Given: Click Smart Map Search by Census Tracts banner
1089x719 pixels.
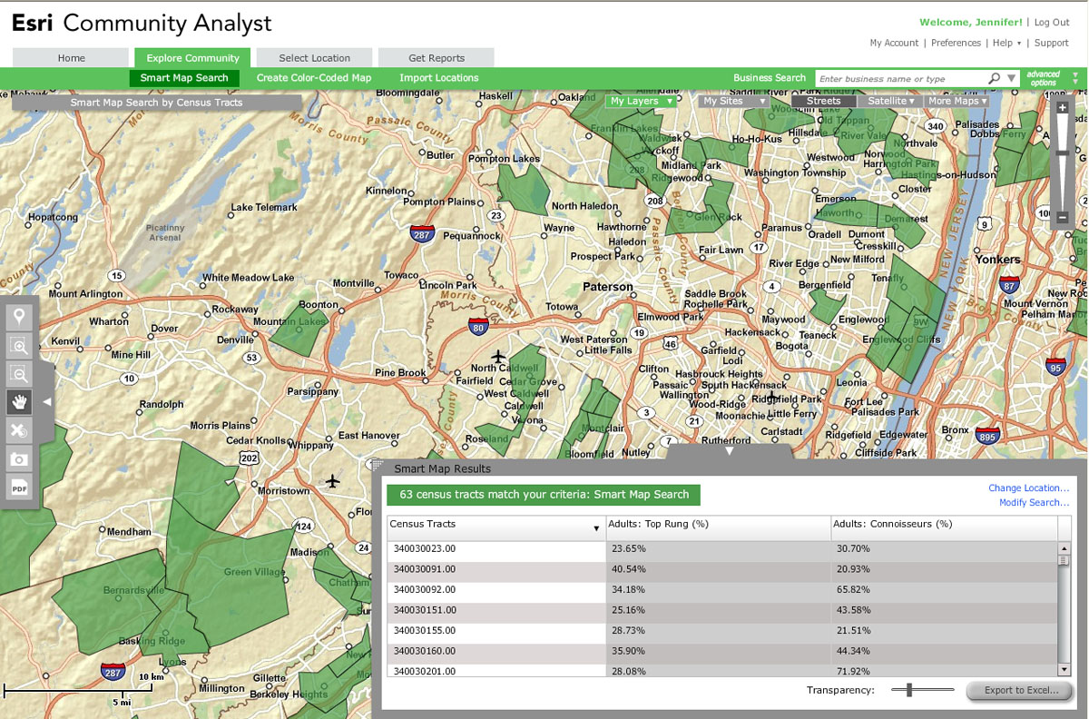Looking at the screenshot, I should pyautogui.click(x=157, y=103).
